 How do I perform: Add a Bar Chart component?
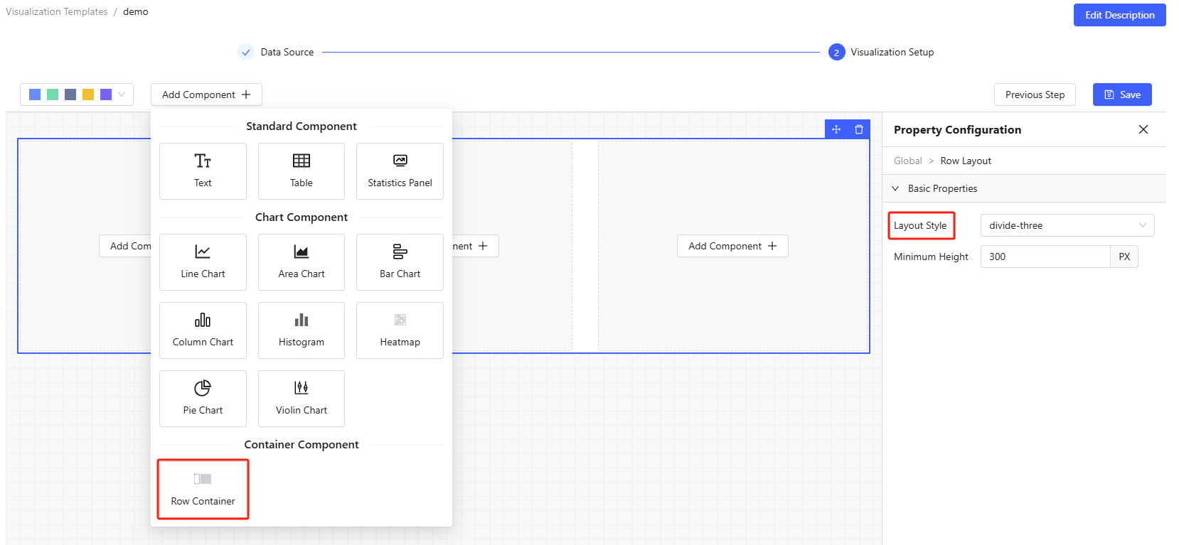pyautogui.click(x=400, y=262)
